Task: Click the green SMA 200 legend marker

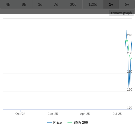Action: pyautogui.click(x=70, y=123)
